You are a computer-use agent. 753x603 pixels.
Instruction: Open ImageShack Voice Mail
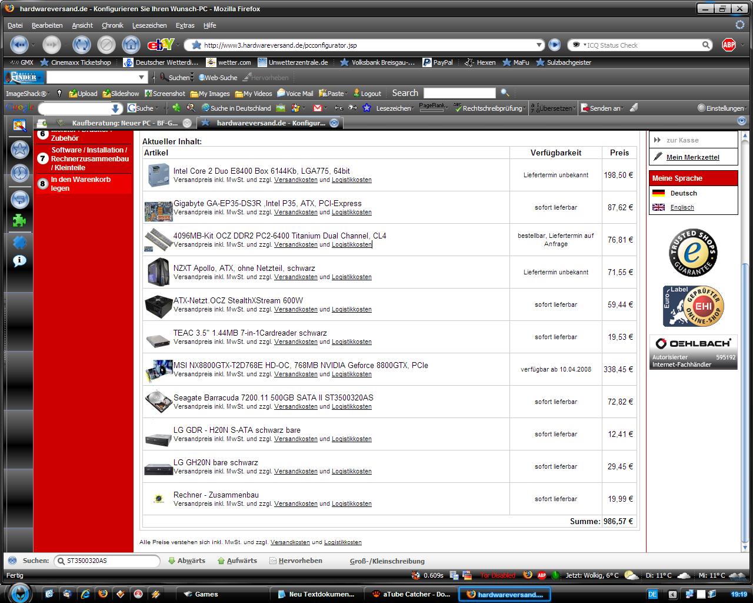(295, 93)
